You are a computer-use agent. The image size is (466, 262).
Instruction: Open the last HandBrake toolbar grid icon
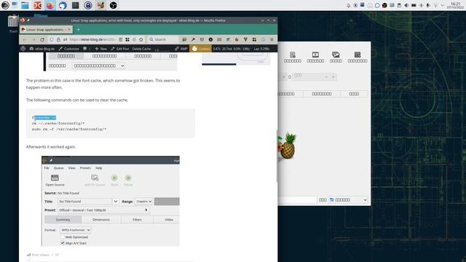(x=358, y=57)
